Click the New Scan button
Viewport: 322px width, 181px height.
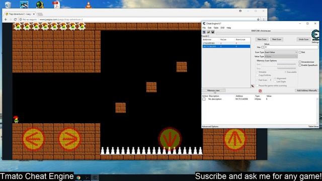pyautogui.click(x=262, y=39)
